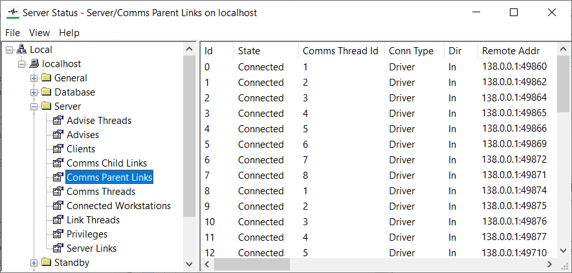Click the Server Links item icon
572x273 pixels.
(x=58, y=248)
